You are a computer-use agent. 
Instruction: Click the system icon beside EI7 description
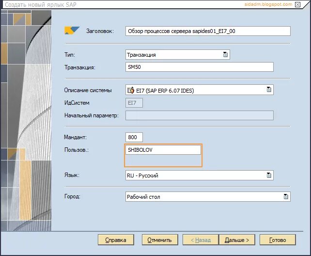click(131, 90)
